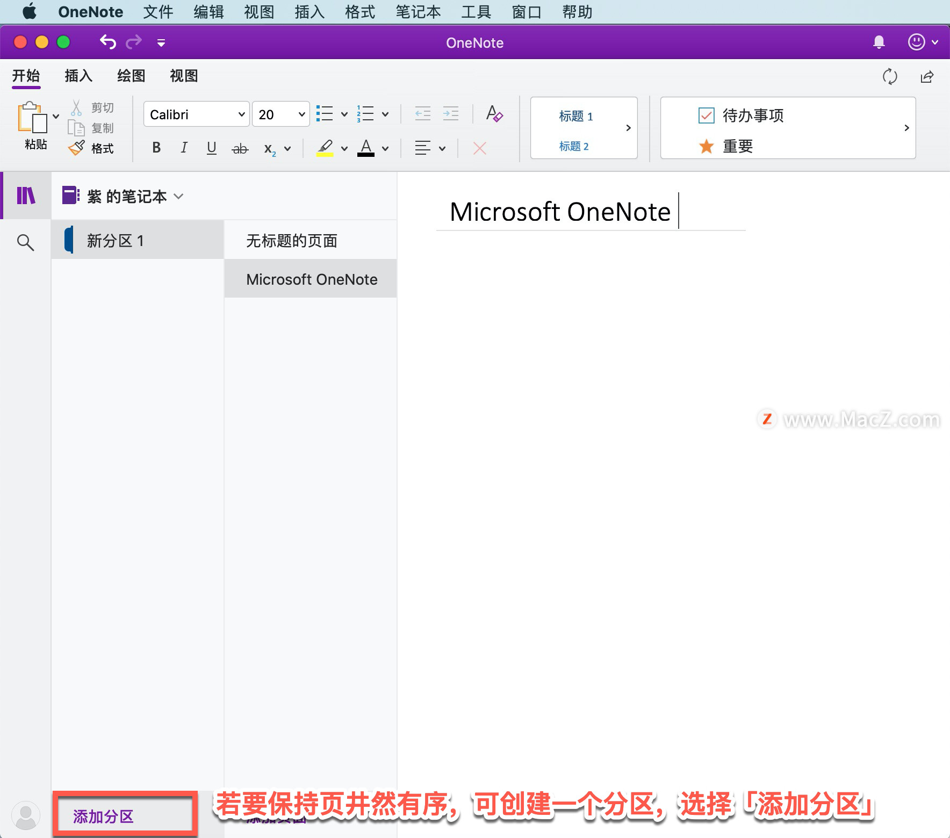Click the share notebook icon
This screenshot has height=838, width=950.
(927, 77)
